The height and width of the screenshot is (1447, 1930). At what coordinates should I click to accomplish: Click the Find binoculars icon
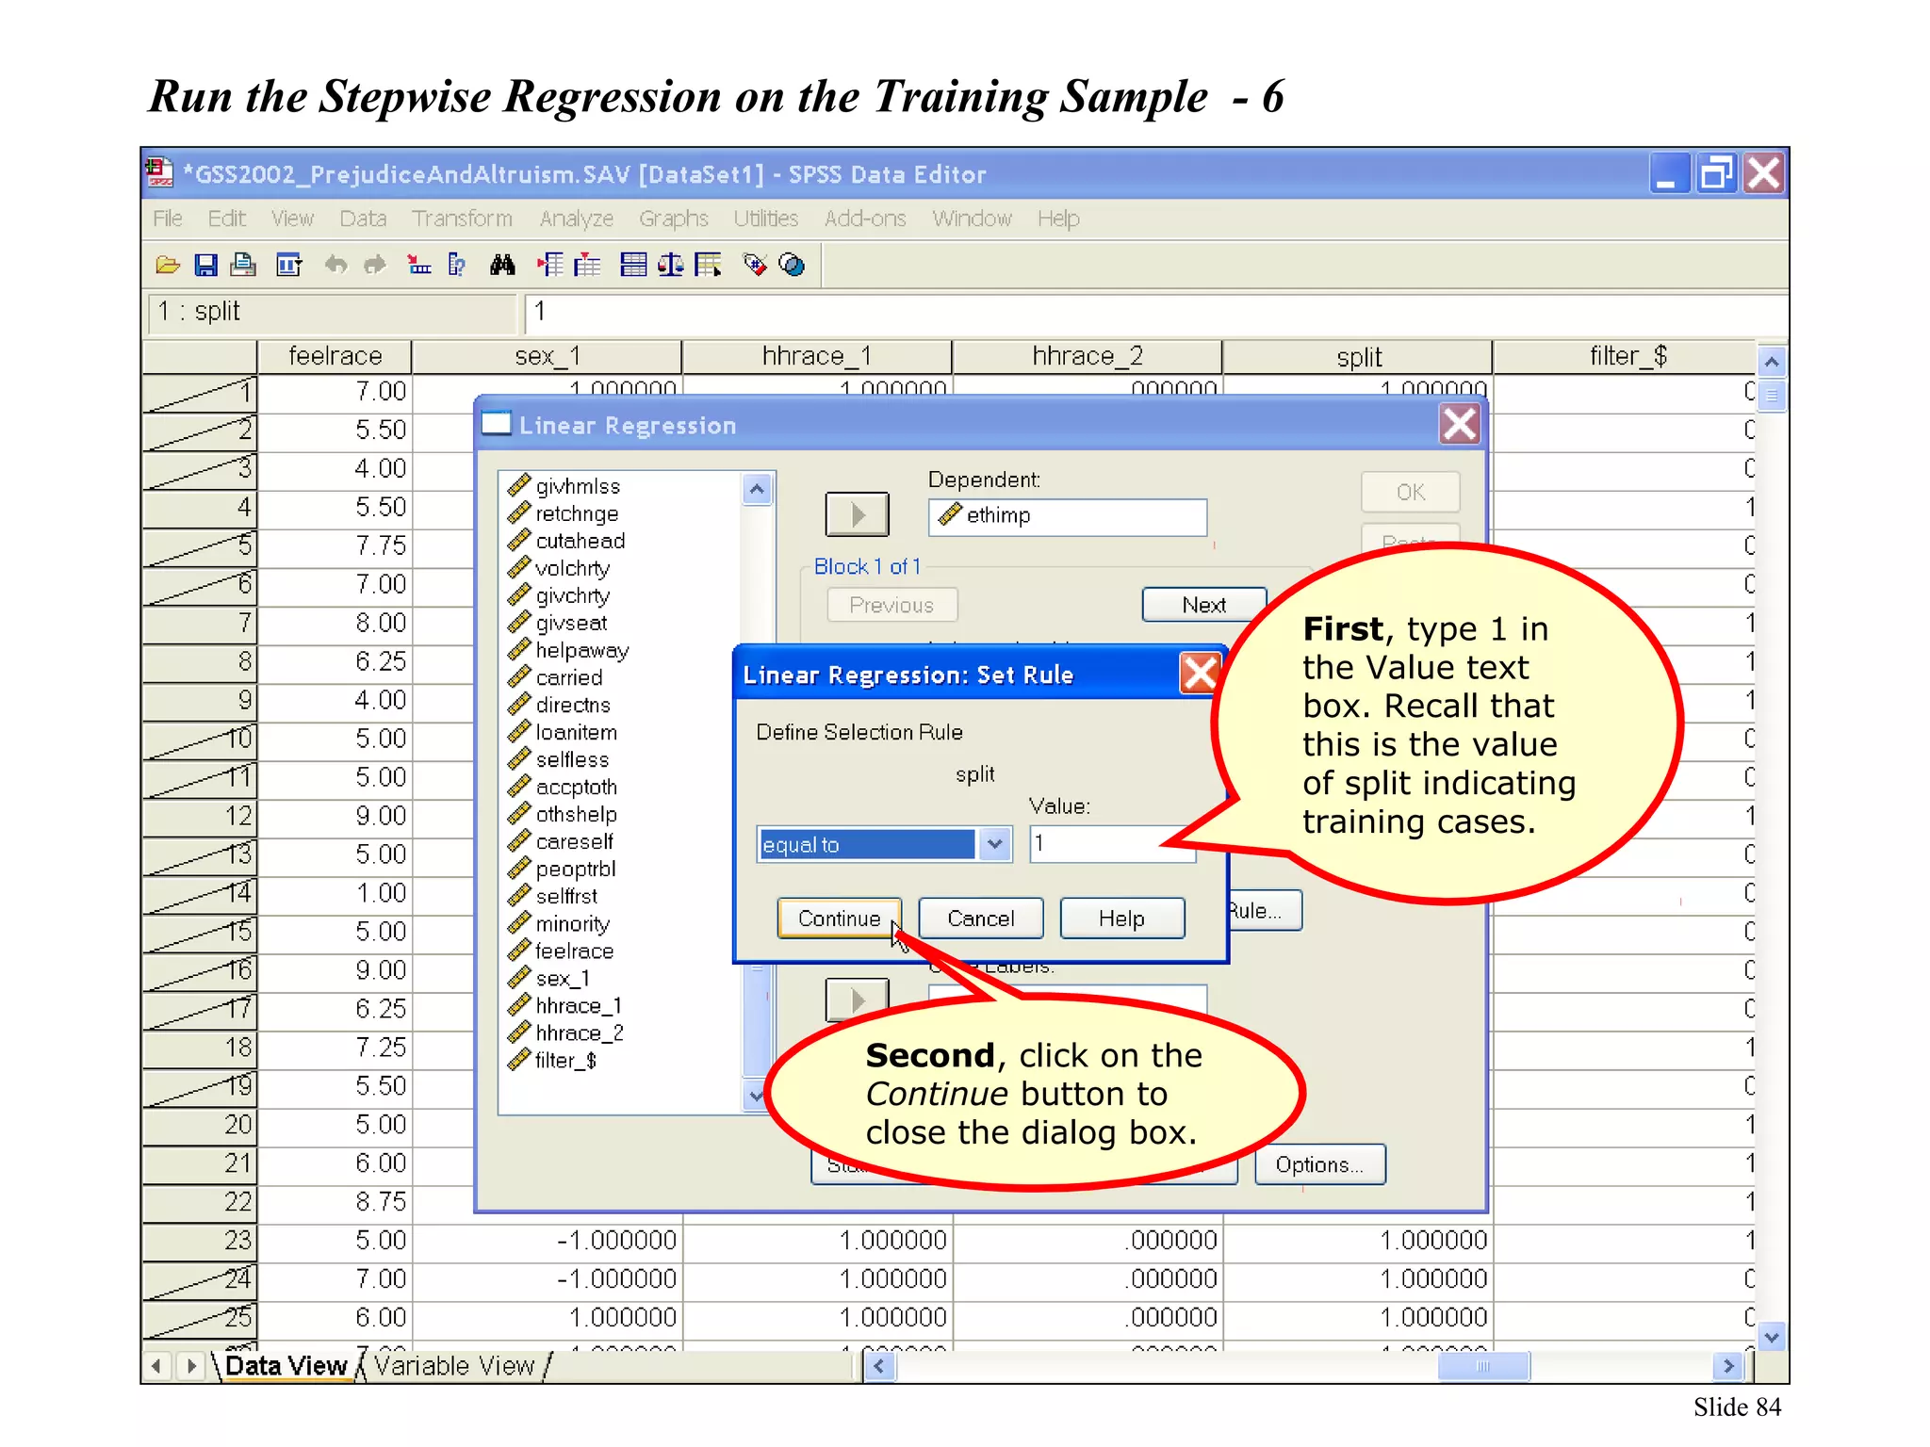pos(502,265)
